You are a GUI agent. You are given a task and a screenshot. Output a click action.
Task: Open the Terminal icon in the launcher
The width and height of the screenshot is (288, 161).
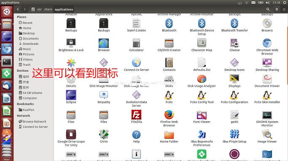pos(7,61)
